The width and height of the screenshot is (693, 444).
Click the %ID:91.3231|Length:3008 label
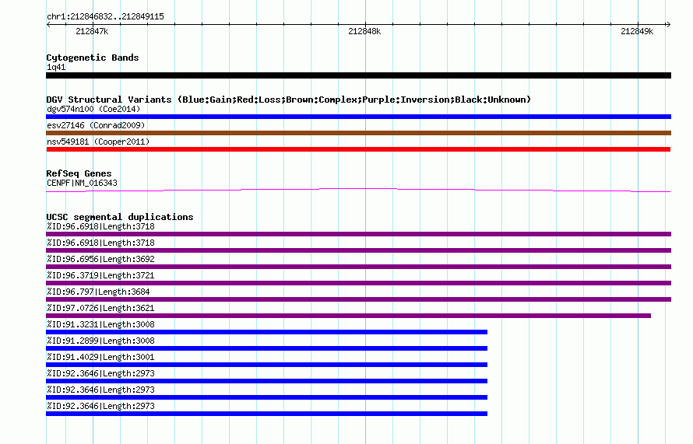(x=100, y=324)
